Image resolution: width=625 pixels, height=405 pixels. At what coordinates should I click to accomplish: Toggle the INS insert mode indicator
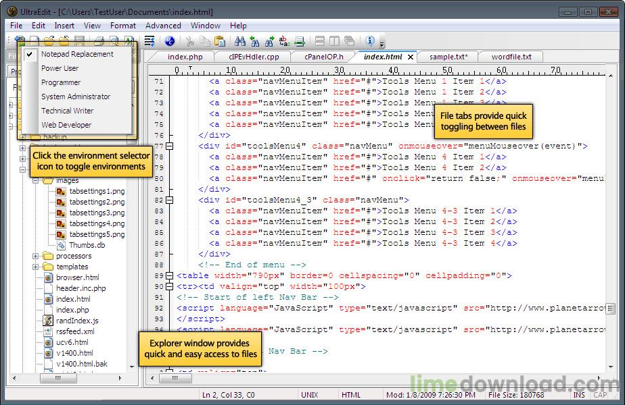[580, 395]
